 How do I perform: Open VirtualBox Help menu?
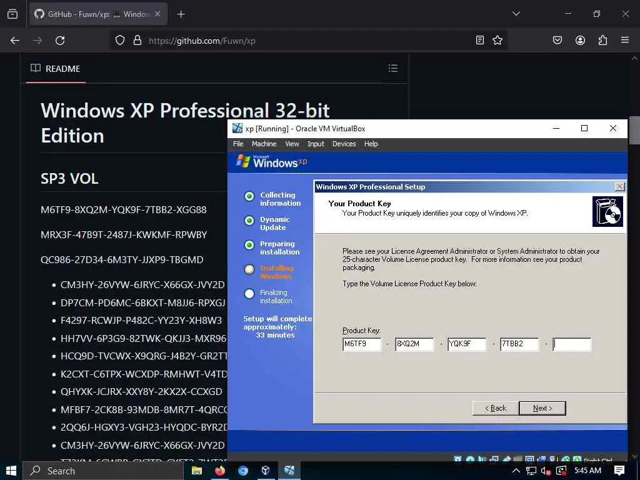pyautogui.click(x=371, y=144)
